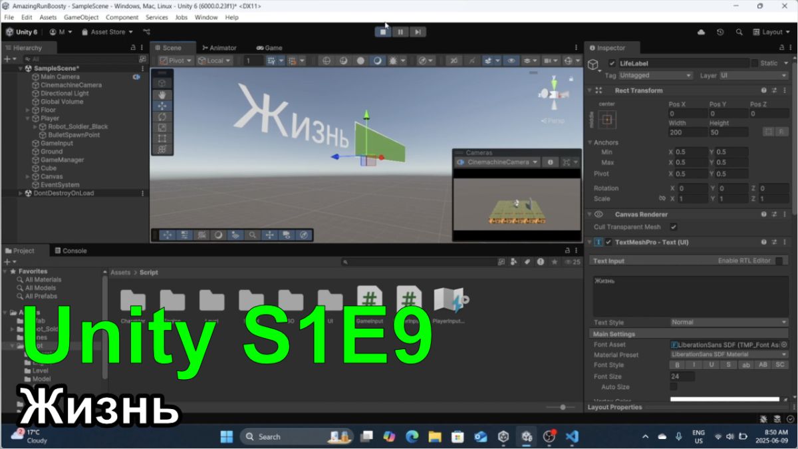Click the Asset Store button

108,32
